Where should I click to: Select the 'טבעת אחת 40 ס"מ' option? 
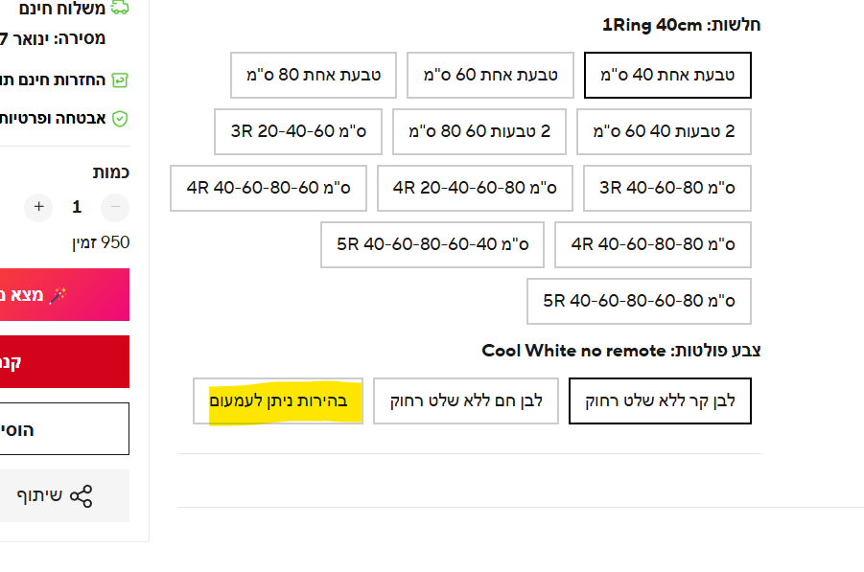point(667,76)
